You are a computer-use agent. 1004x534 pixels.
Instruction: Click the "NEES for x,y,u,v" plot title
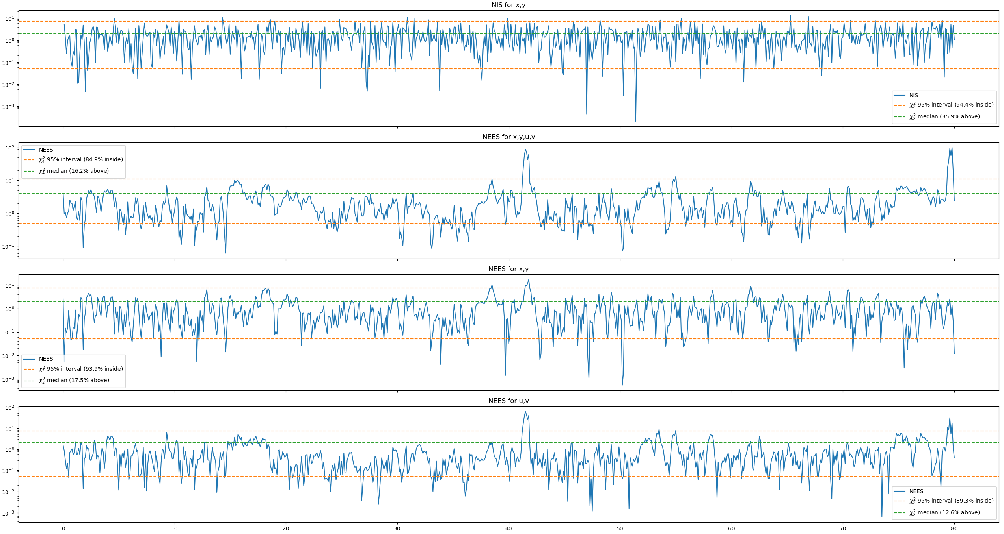pyautogui.click(x=508, y=137)
